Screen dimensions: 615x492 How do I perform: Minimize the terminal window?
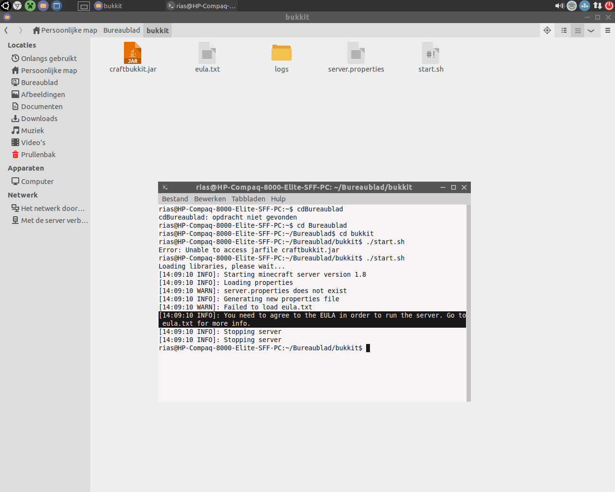[443, 187]
